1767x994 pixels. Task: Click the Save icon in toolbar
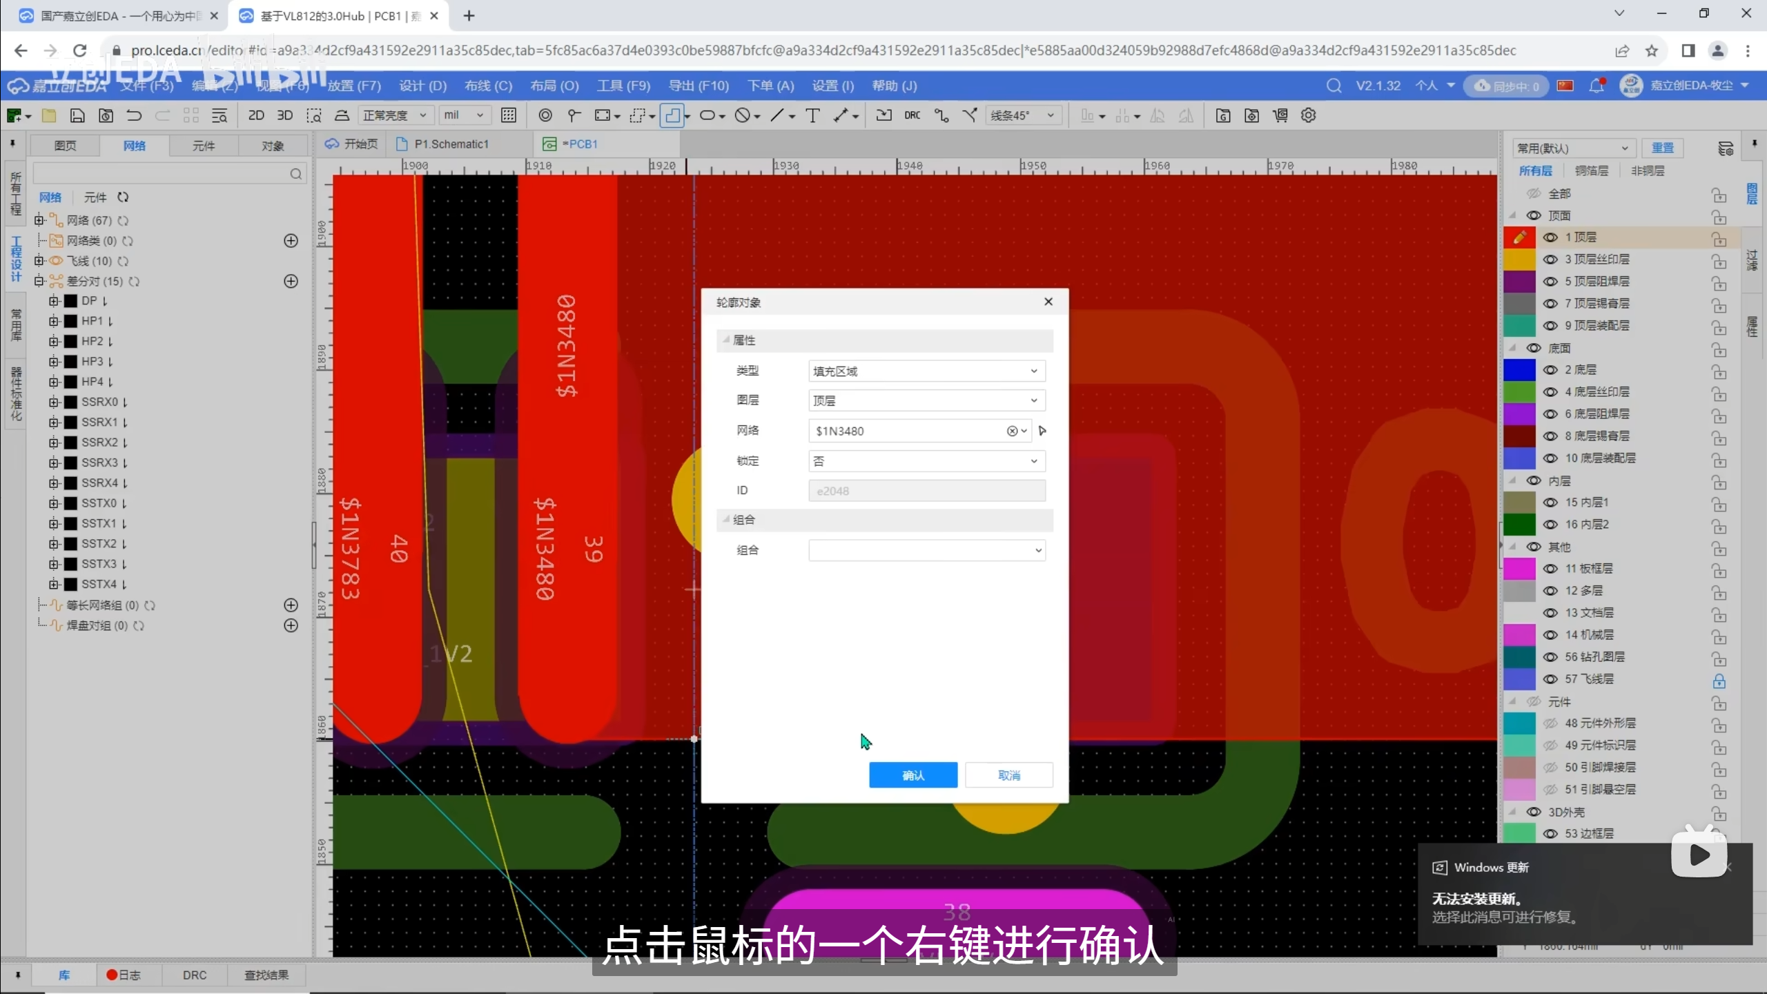77,115
